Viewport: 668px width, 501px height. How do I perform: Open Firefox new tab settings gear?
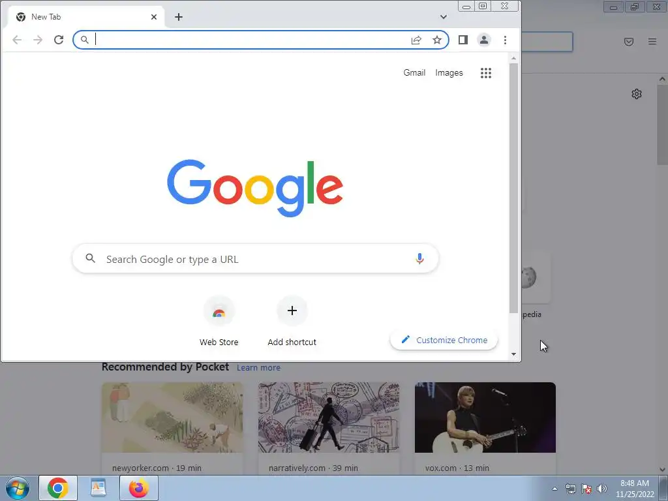click(x=637, y=94)
